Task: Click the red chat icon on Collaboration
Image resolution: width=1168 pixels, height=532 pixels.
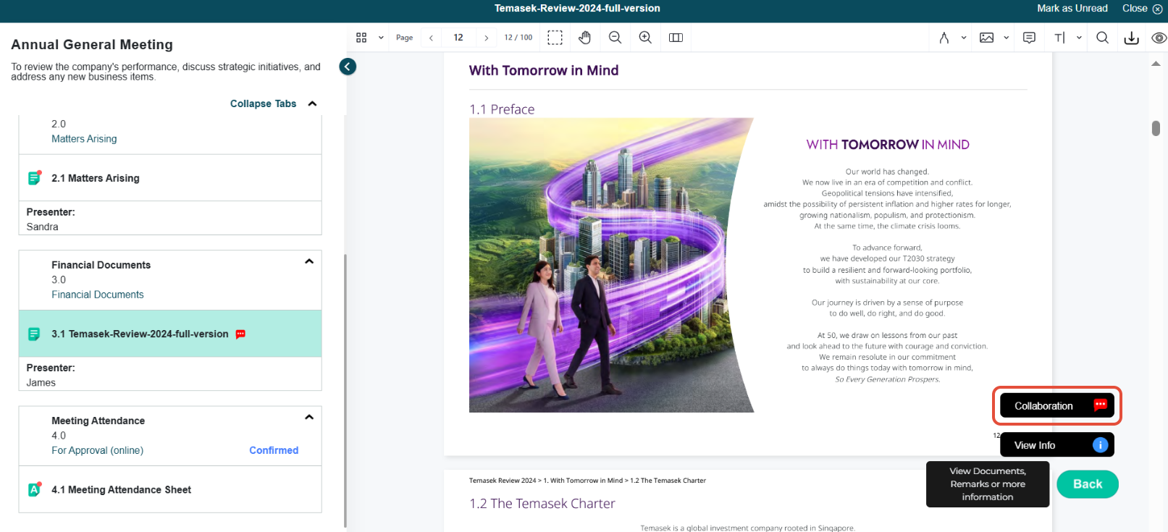Action: pos(1100,405)
